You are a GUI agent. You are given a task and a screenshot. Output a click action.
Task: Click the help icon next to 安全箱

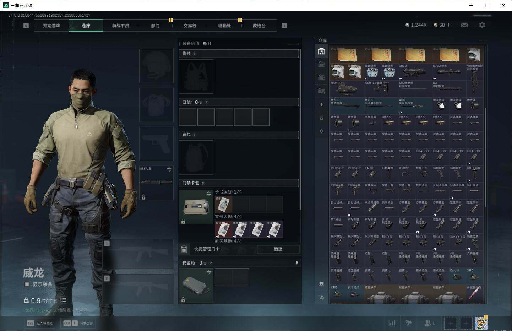(x=211, y=263)
